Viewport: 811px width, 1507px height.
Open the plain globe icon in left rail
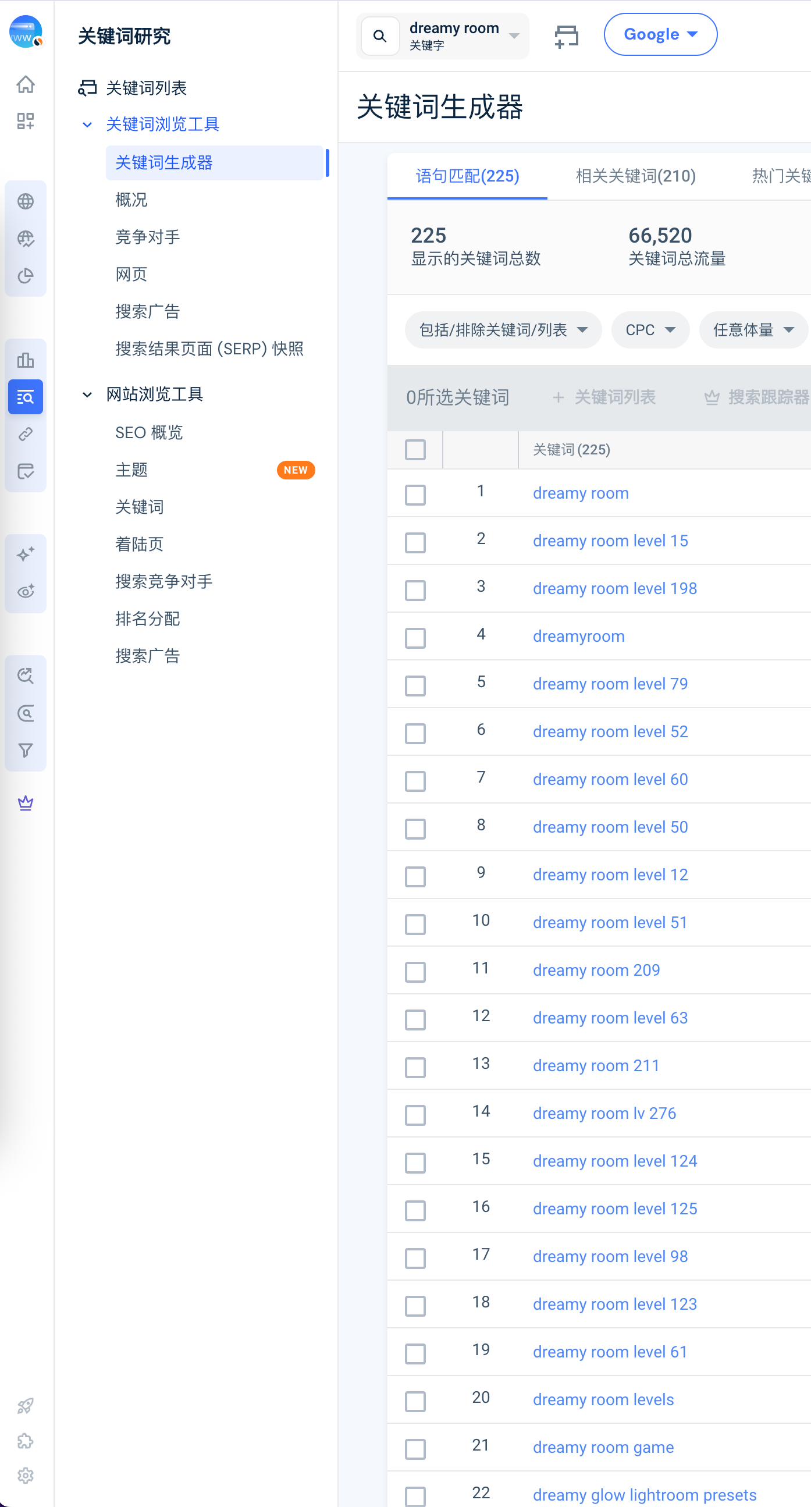[25, 201]
